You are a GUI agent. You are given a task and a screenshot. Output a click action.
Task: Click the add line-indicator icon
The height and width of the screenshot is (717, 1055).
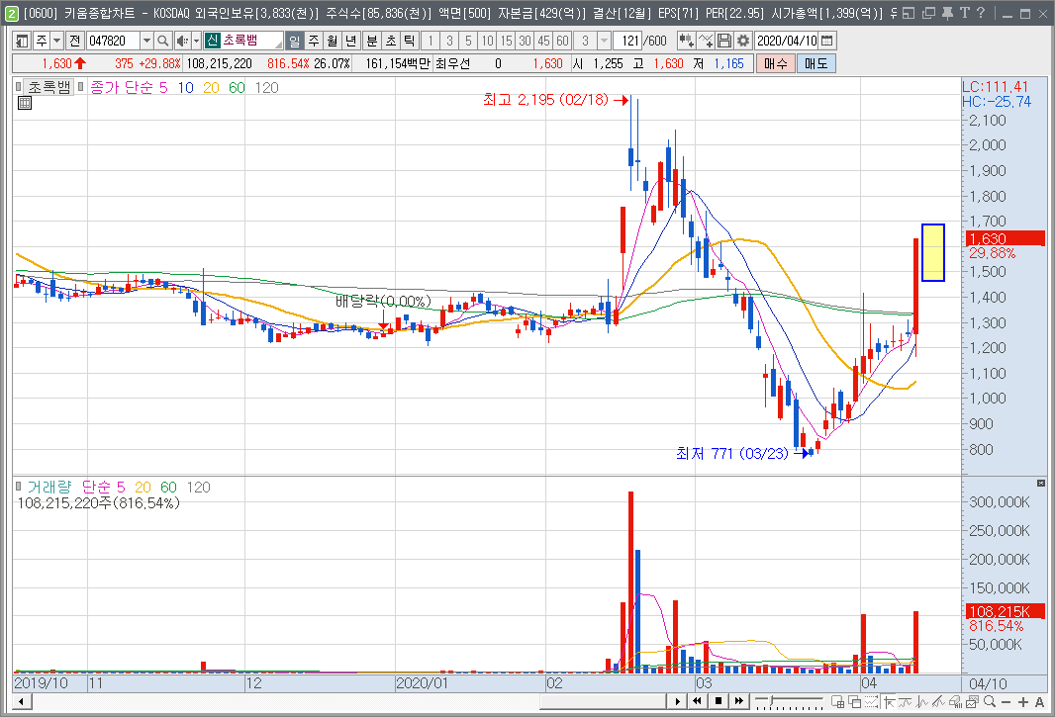pyautogui.click(x=705, y=41)
